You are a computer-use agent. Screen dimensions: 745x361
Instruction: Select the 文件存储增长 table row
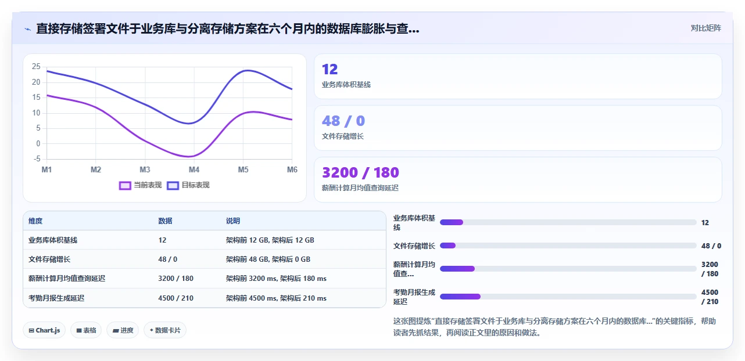205,259
